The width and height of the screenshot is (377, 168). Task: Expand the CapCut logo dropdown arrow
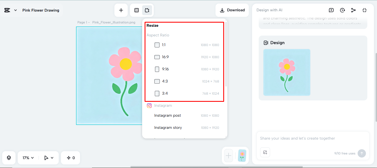coord(15,10)
